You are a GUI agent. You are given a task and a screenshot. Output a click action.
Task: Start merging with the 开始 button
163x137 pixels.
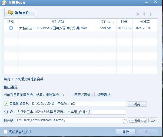[125, 132]
